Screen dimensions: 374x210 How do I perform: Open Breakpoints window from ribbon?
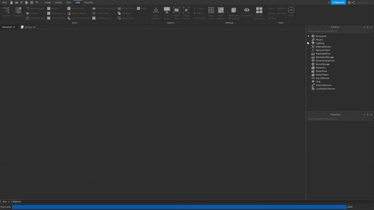click(126, 18)
